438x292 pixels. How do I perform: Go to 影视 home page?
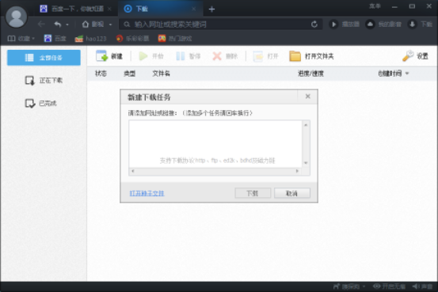[x=93, y=25]
